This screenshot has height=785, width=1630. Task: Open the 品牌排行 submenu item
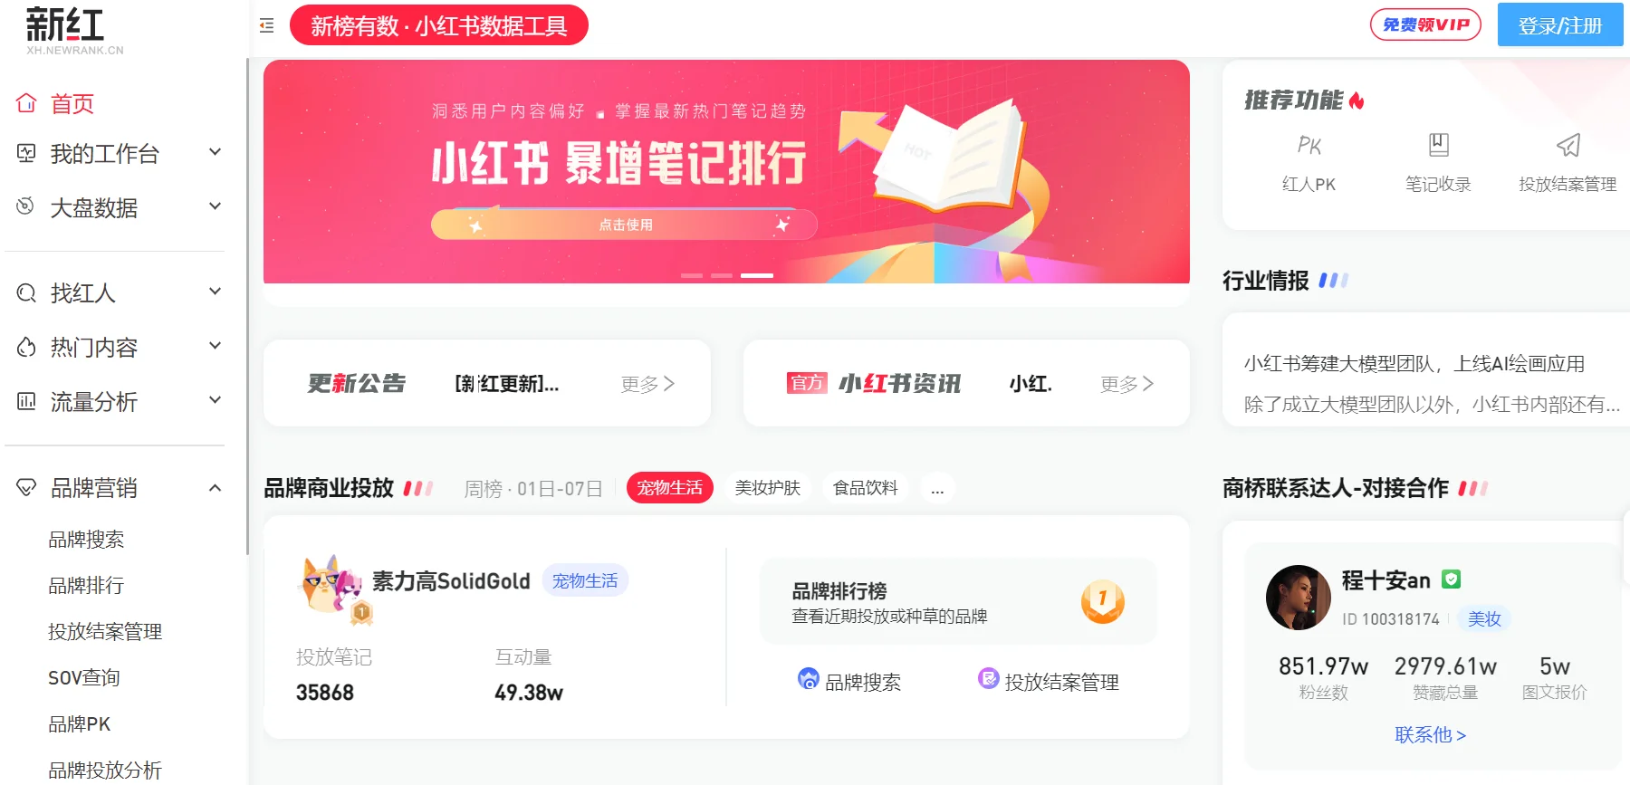86,586
